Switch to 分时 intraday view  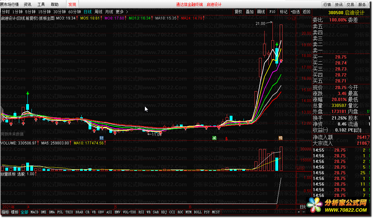tap(6, 12)
